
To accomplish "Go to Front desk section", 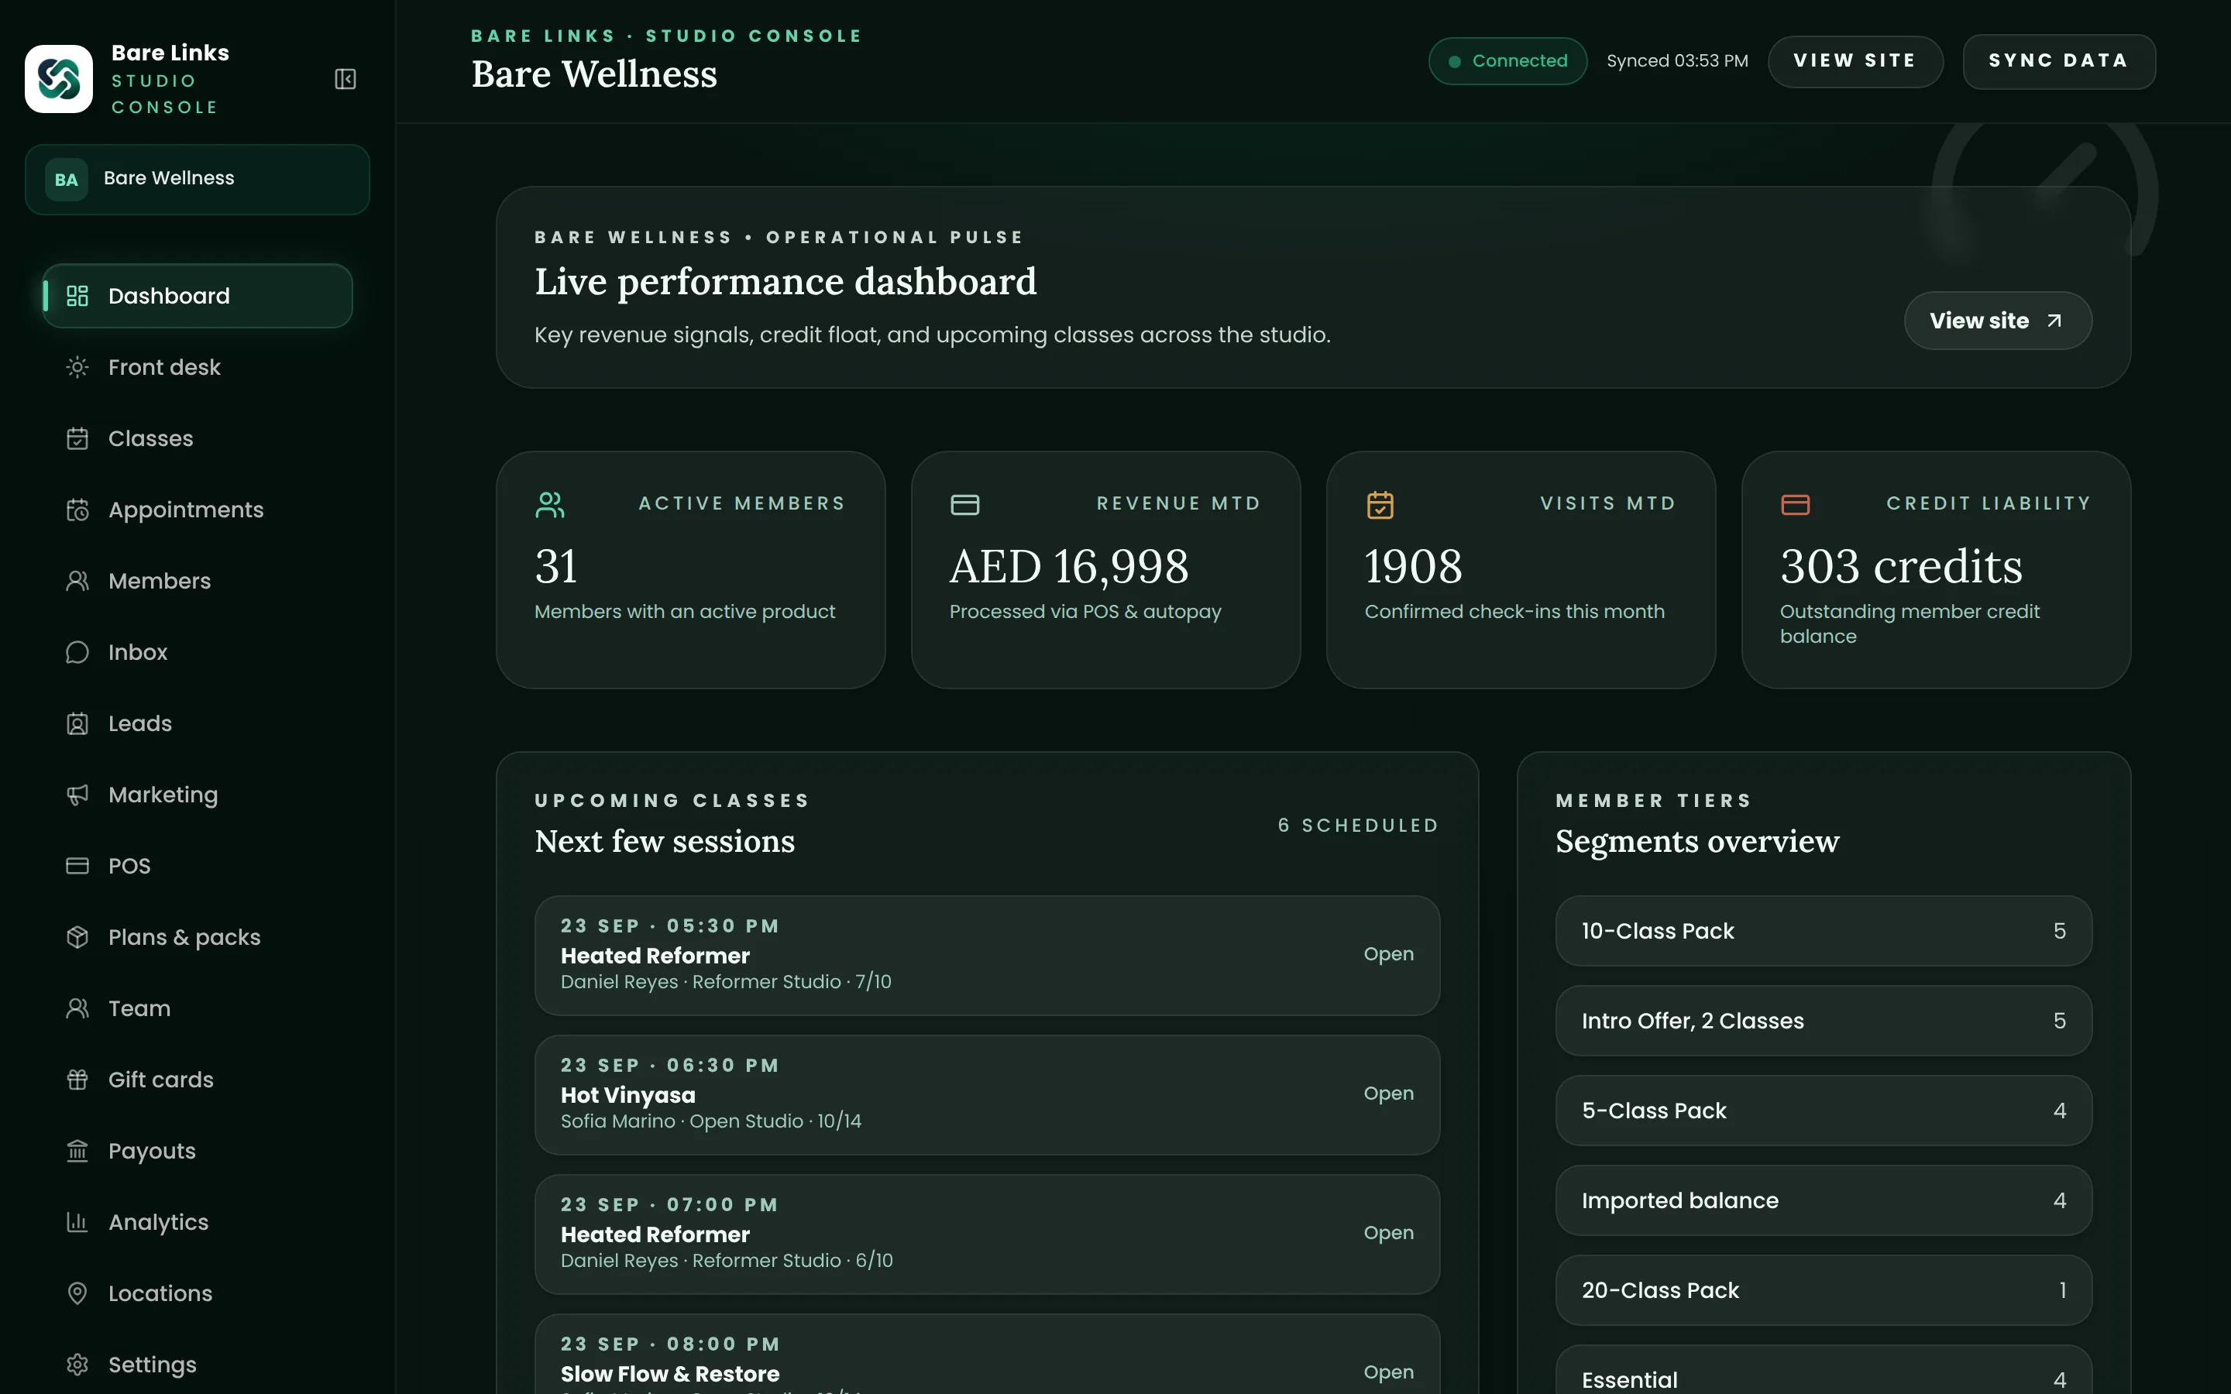I will 198,367.
